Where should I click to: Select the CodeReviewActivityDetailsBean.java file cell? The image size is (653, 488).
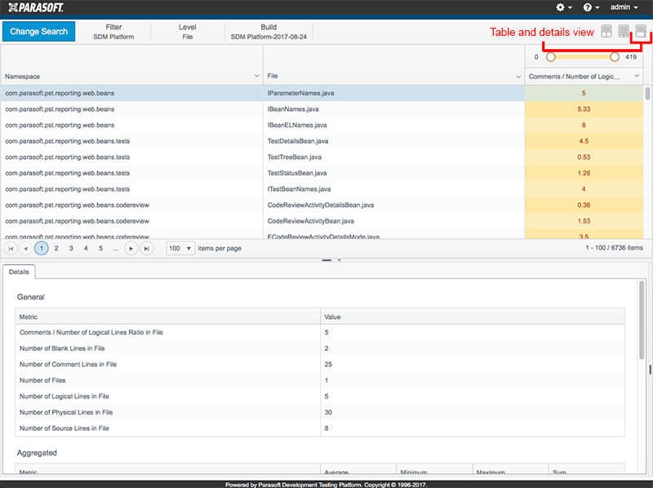[x=394, y=205]
